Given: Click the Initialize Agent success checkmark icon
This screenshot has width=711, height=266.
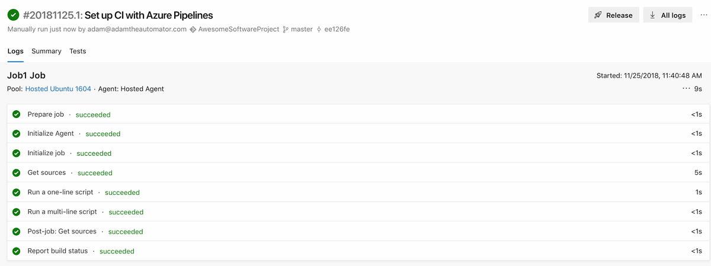Looking at the screenshot, I should [17, 134].
